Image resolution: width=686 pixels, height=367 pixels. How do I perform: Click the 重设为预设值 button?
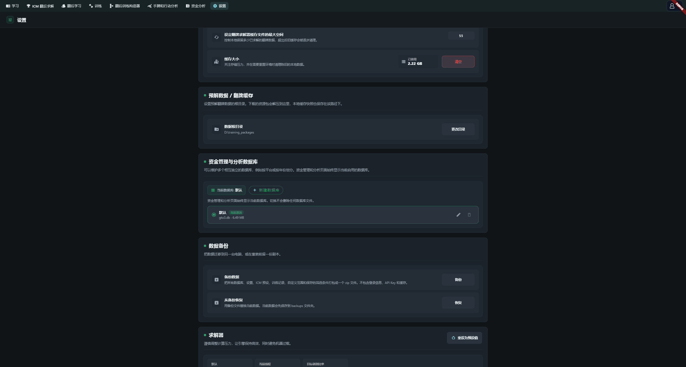pyautogui.click(x=464, y=338)
